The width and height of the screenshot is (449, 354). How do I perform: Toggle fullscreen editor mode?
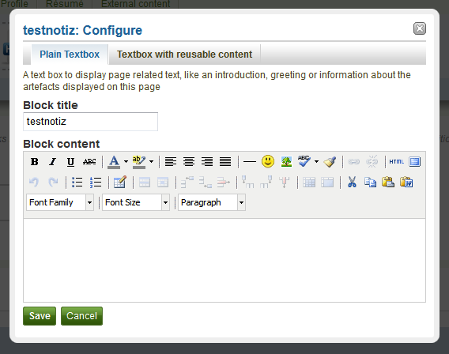coord(415,162)
